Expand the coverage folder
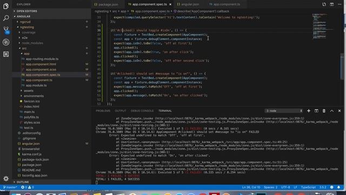 [52, 32]
